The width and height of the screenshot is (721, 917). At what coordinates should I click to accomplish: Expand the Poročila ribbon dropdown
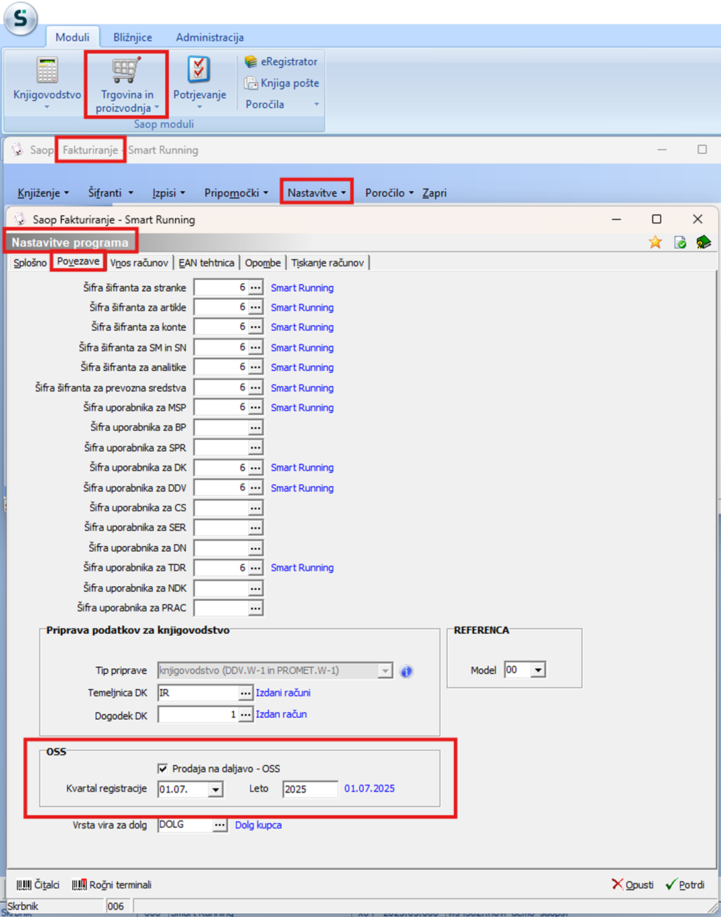point(282,104)
